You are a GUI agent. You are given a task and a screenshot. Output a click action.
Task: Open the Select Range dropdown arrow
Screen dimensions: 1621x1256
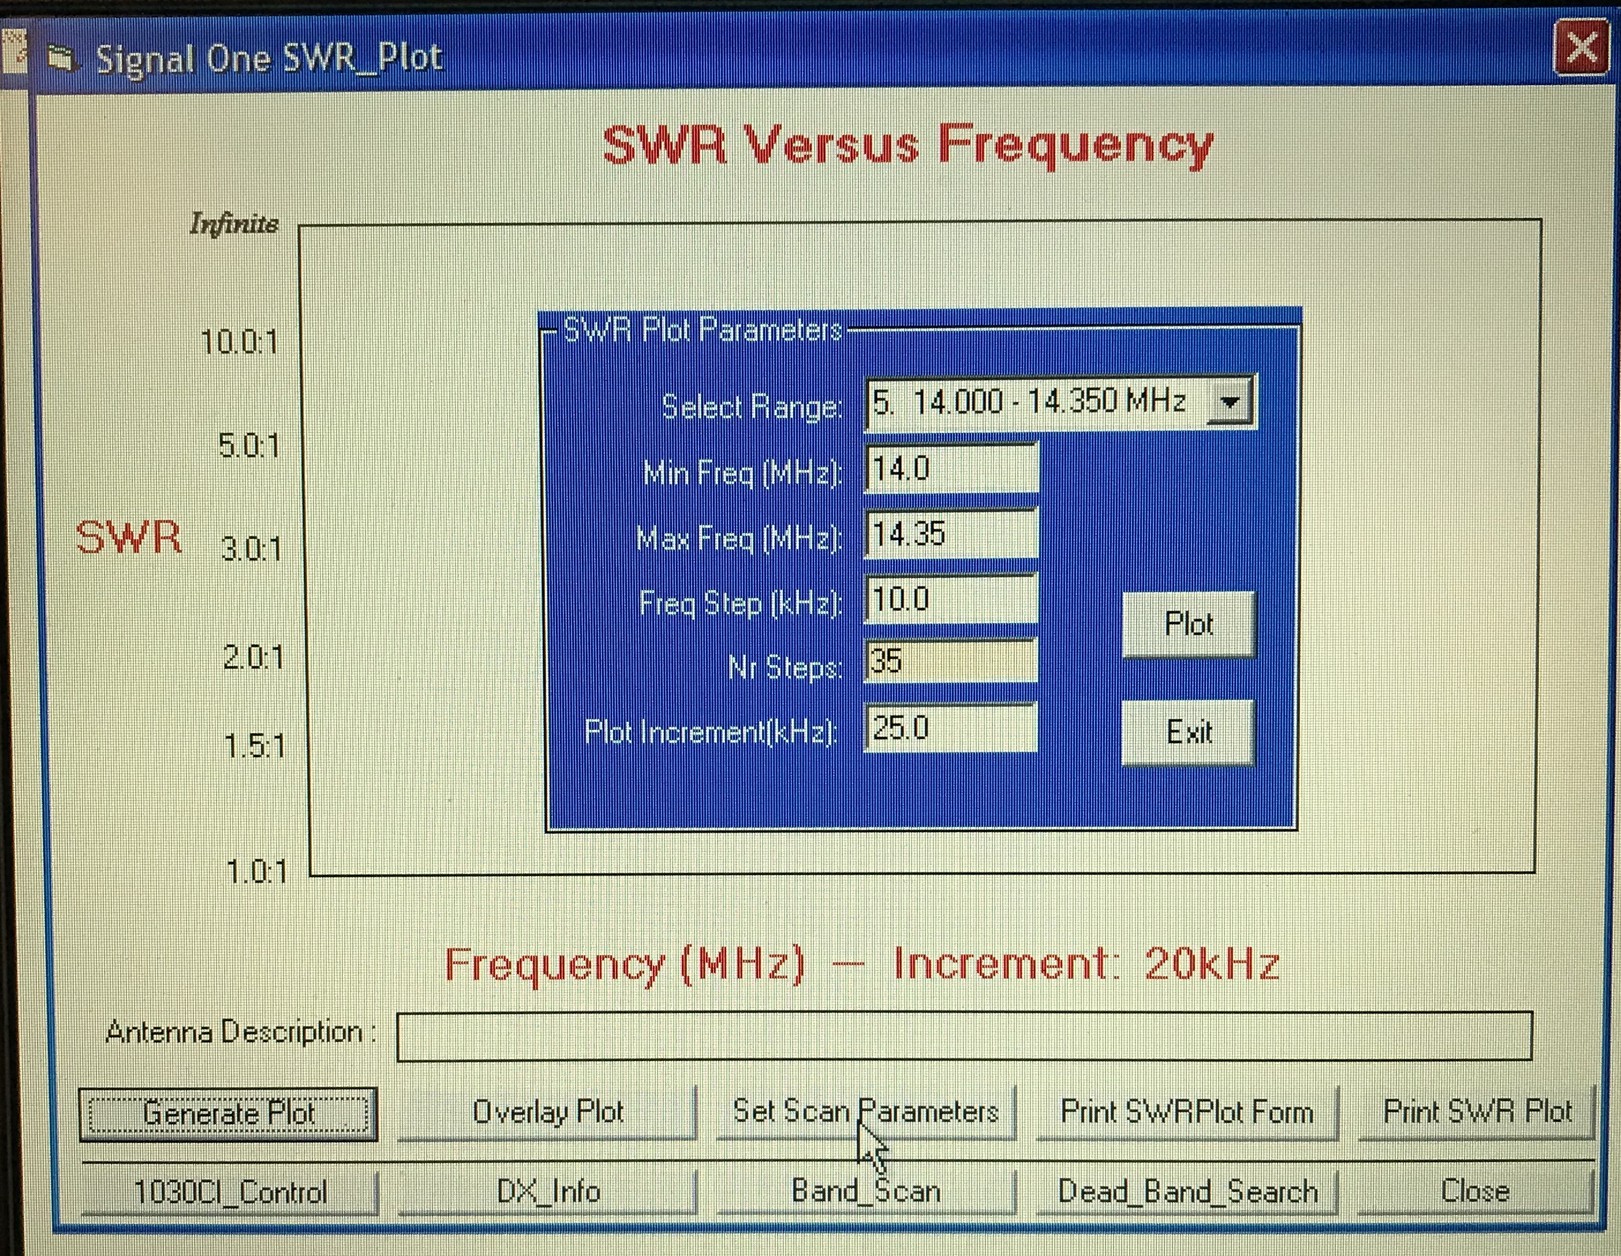pyautogui.click(x=1230, y=402)
